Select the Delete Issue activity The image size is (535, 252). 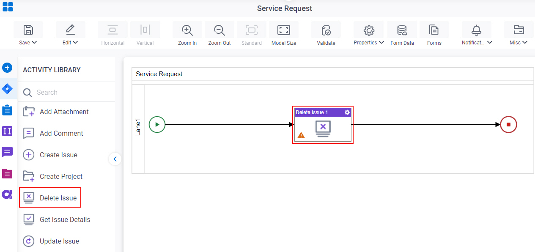50,198
